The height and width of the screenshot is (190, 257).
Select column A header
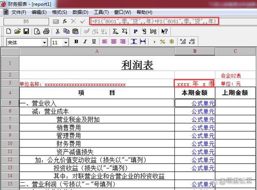97,51
